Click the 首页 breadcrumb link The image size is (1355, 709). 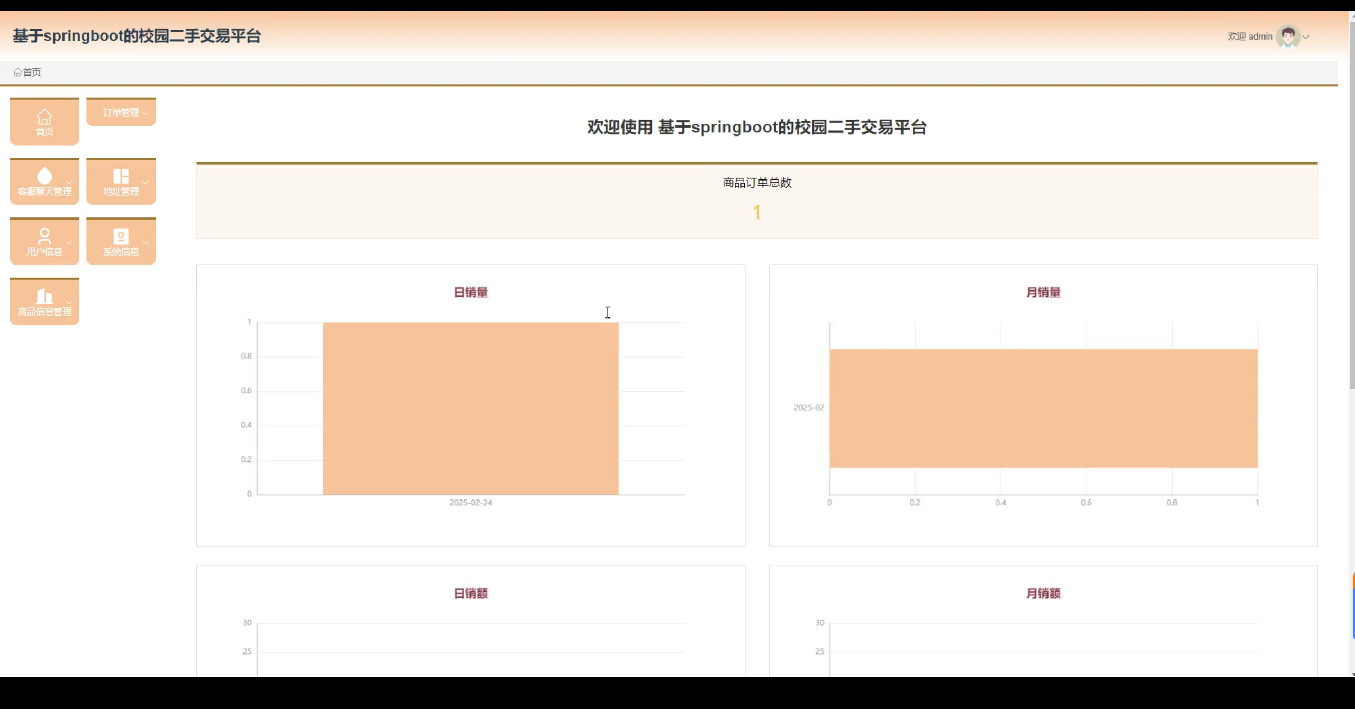pyautogui.click(x=32, y=72)
